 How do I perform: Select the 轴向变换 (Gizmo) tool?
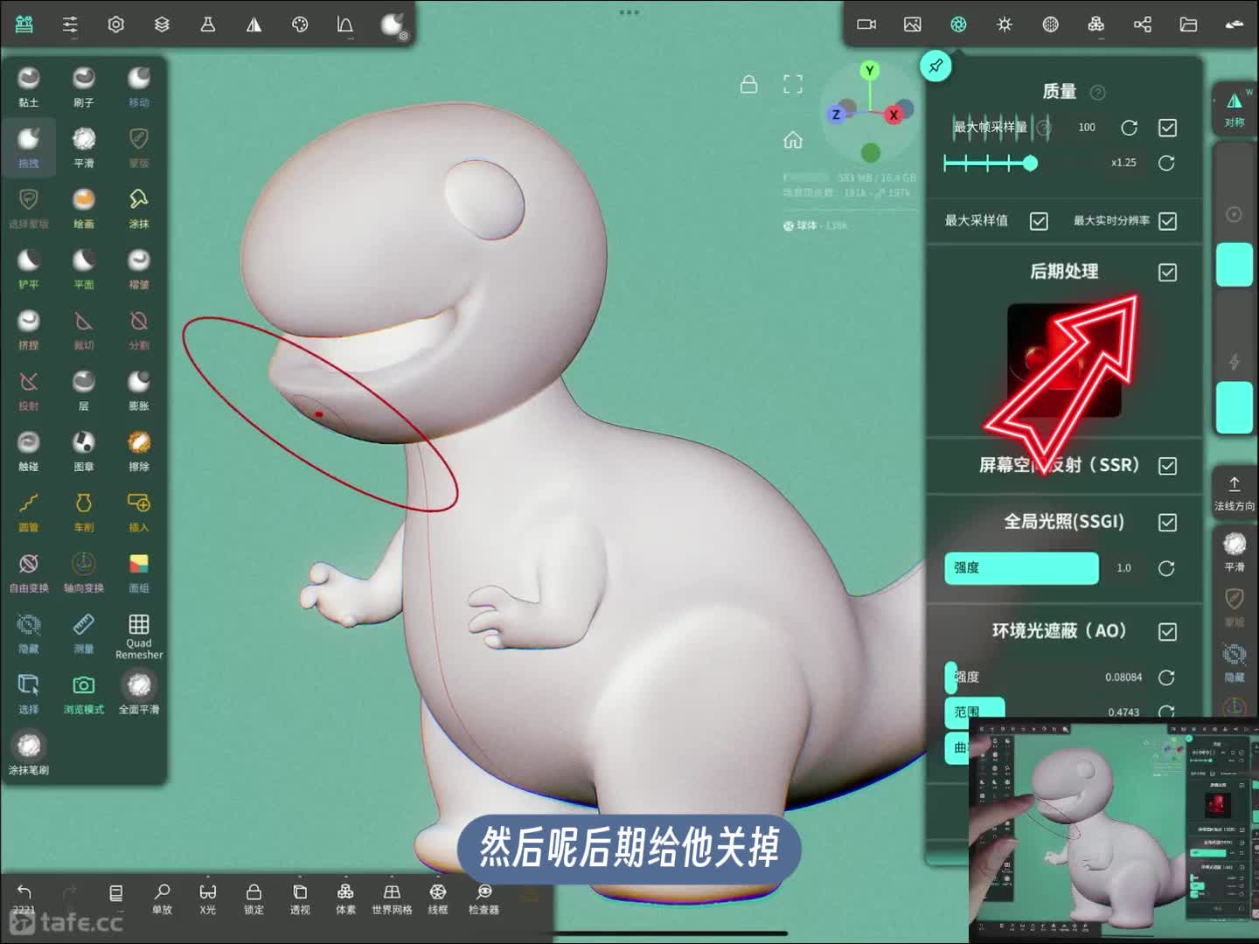(84, 572)
